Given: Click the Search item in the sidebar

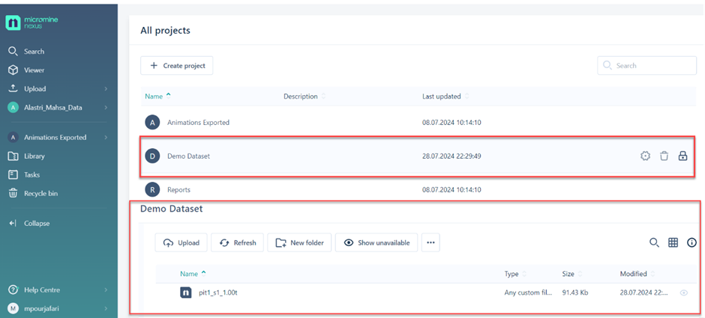Looking at the screenshot, I should tap(34, 52).
